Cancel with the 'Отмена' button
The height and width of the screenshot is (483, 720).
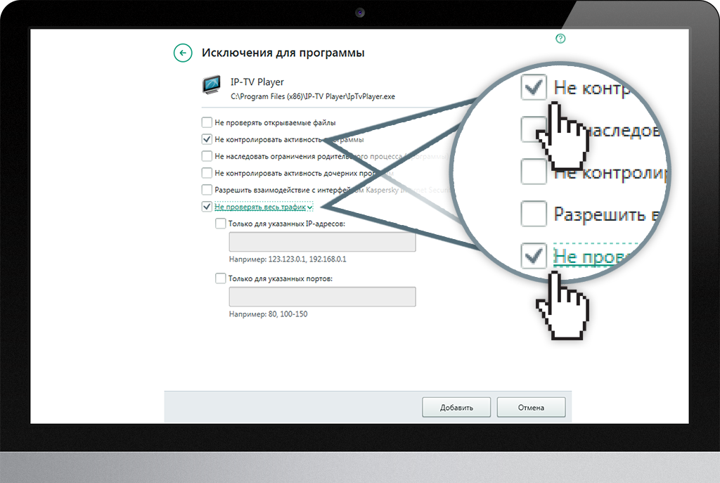531,407
